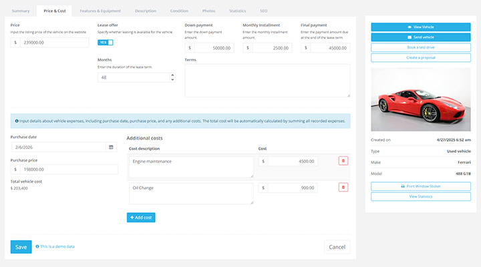Delete the Oil Change cost row
The image size is (481, 267).
(x=343, y=188)
